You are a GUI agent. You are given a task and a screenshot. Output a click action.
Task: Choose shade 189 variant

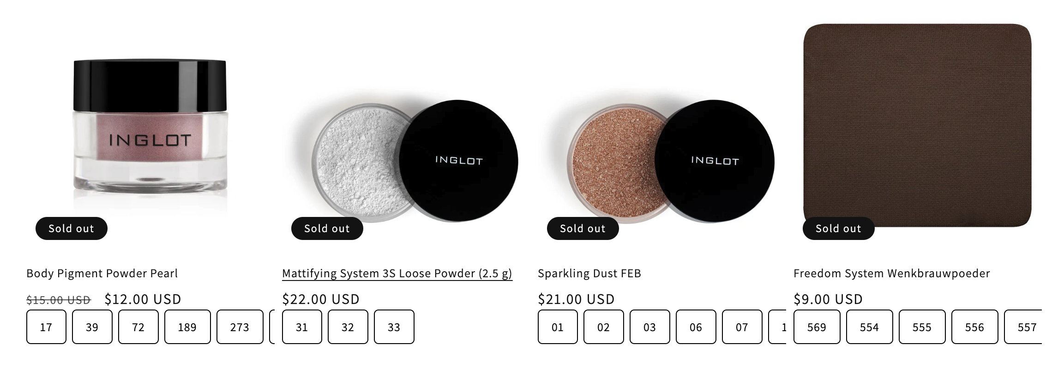tap(187, 327)
